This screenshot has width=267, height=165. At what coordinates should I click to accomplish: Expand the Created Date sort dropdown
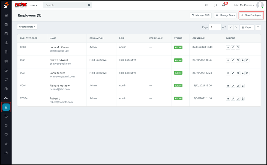tap(27, 27)
